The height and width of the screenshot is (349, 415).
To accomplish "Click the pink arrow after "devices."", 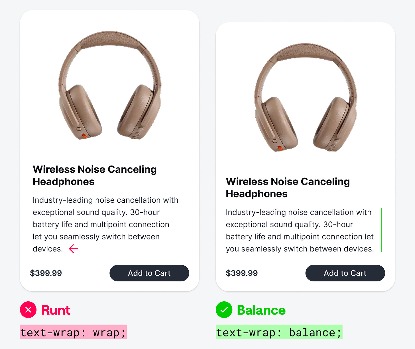I will [x=74, y=249].
